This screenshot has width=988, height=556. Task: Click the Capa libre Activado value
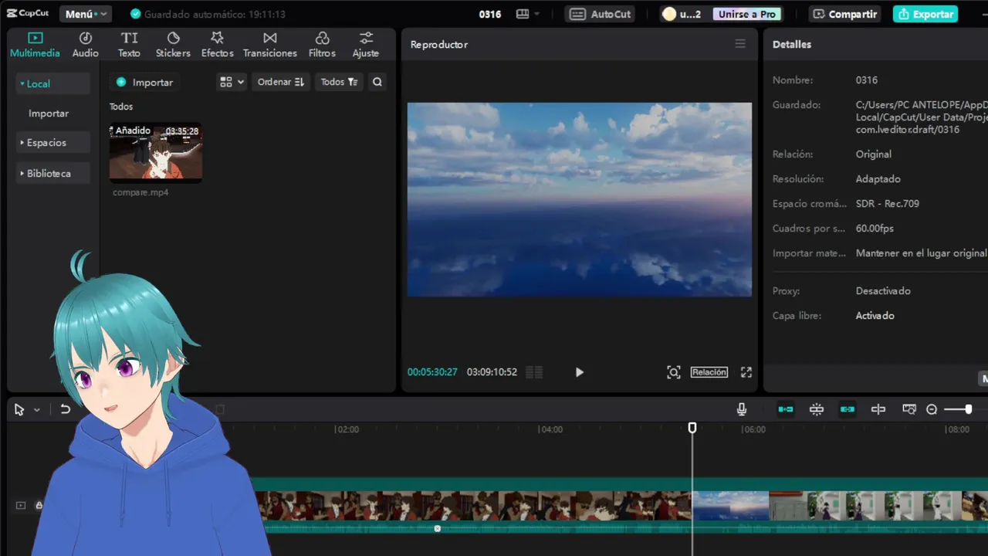point(875,316)
